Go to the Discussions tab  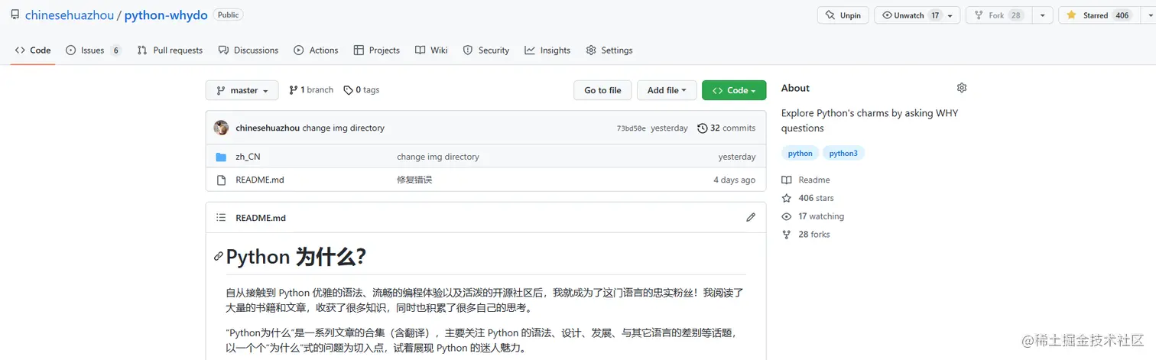248,50
